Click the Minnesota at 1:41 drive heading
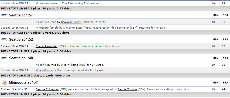The height and width of the screenshot is (98, 230). coord(24,82)
